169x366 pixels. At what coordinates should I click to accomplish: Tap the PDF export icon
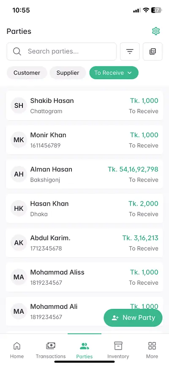(x=153, y=51)
